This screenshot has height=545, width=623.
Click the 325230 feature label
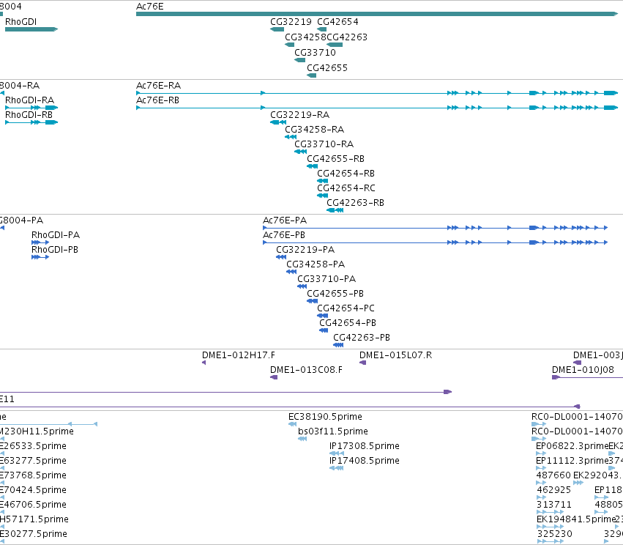pyautogui.click(x=555, y=534)
